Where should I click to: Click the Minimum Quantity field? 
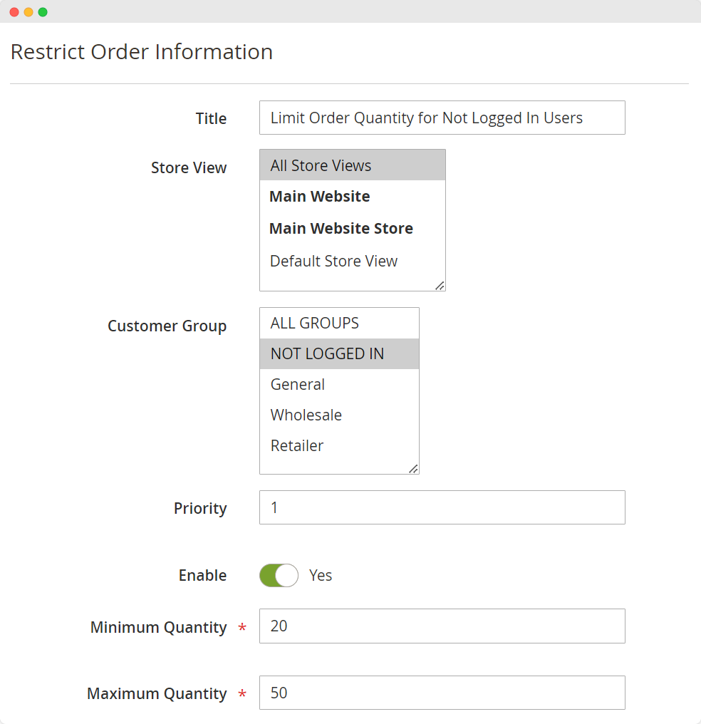click(x=442, y=626)
